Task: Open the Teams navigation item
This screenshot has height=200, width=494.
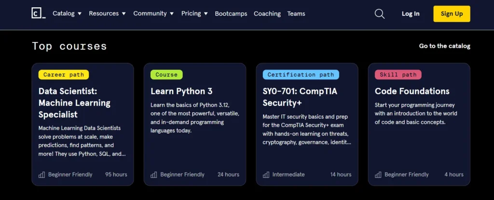Action: coord(296,13)
